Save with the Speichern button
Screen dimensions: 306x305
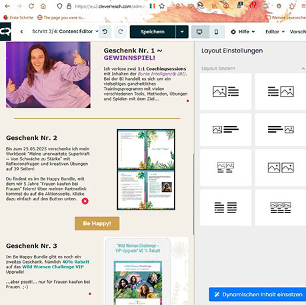pos(153,32)
